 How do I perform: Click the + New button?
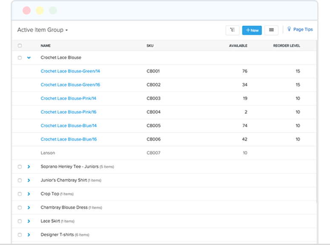coord(252,30)
